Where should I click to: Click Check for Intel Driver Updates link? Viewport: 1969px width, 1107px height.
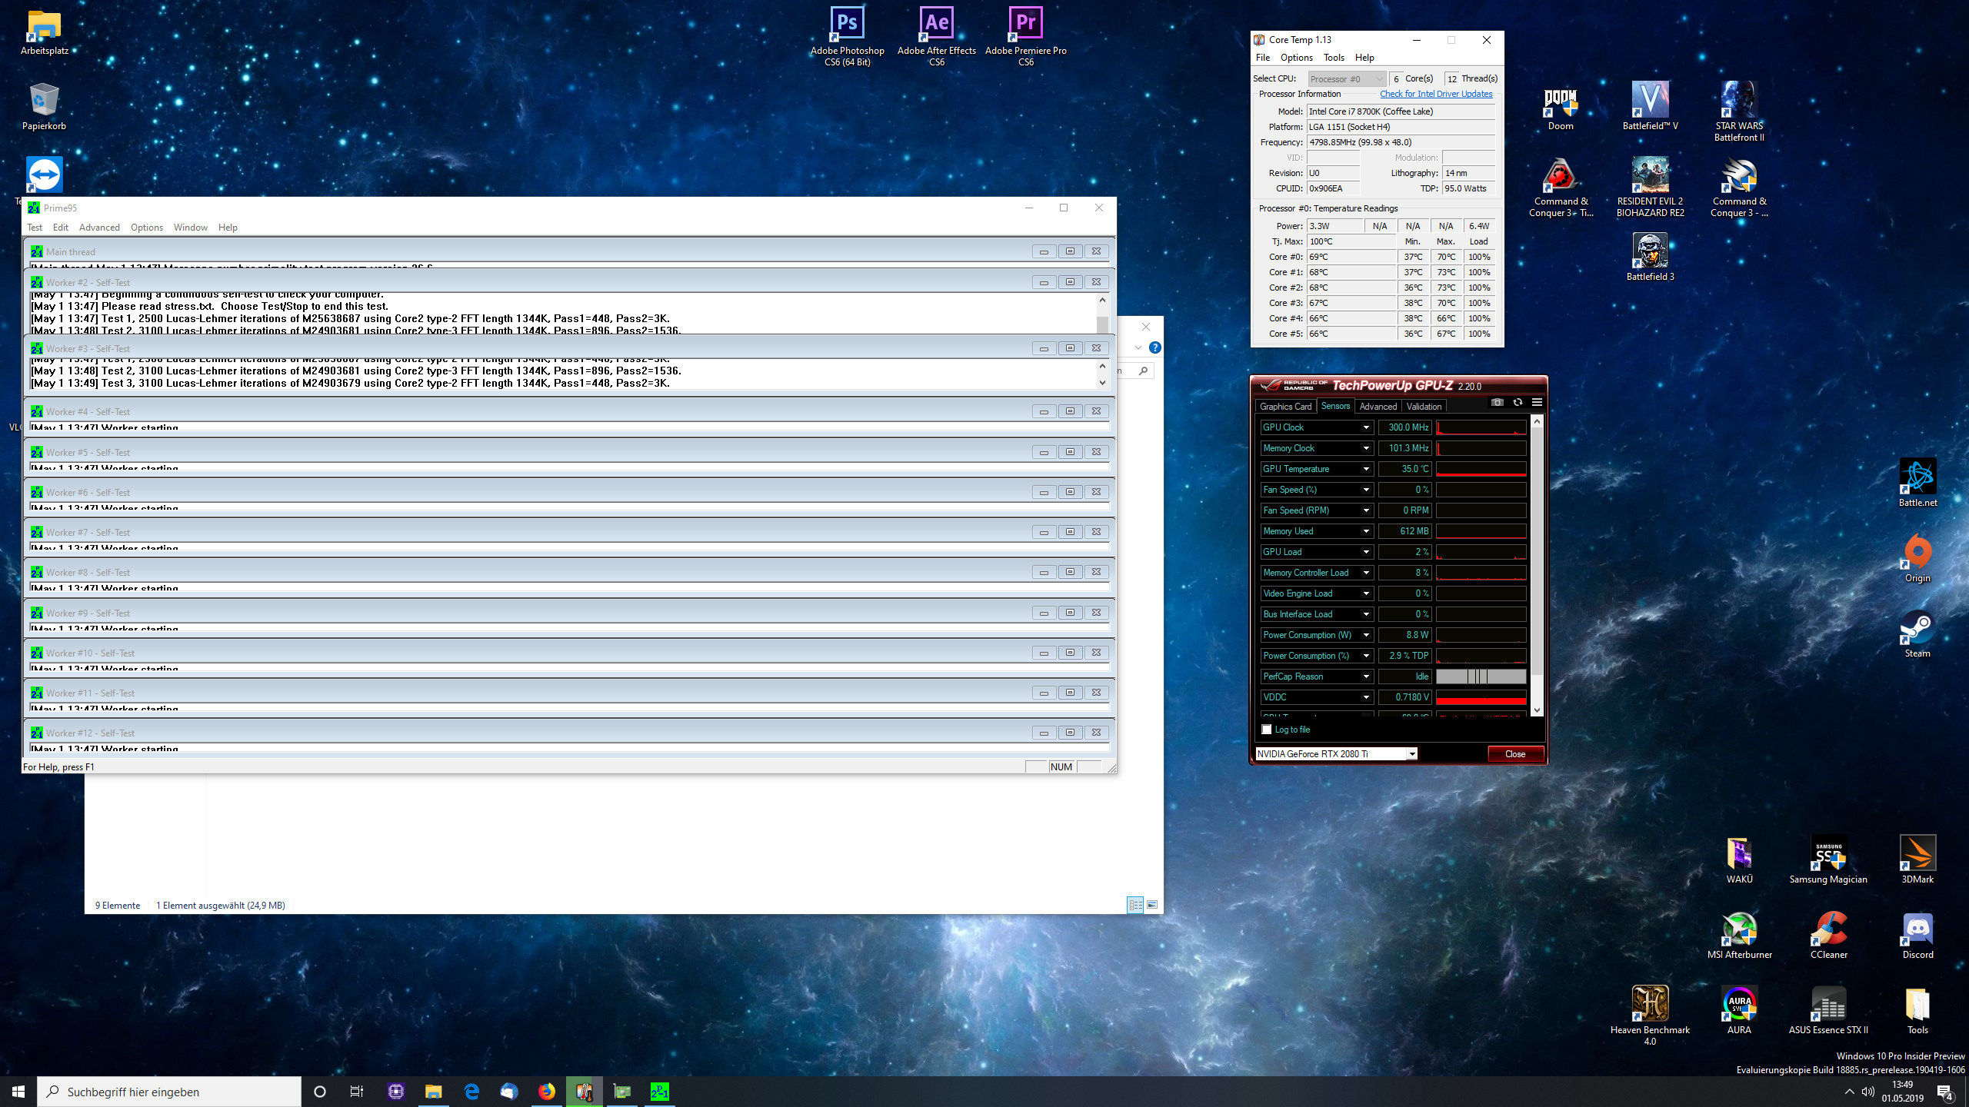coord(1435,94)
